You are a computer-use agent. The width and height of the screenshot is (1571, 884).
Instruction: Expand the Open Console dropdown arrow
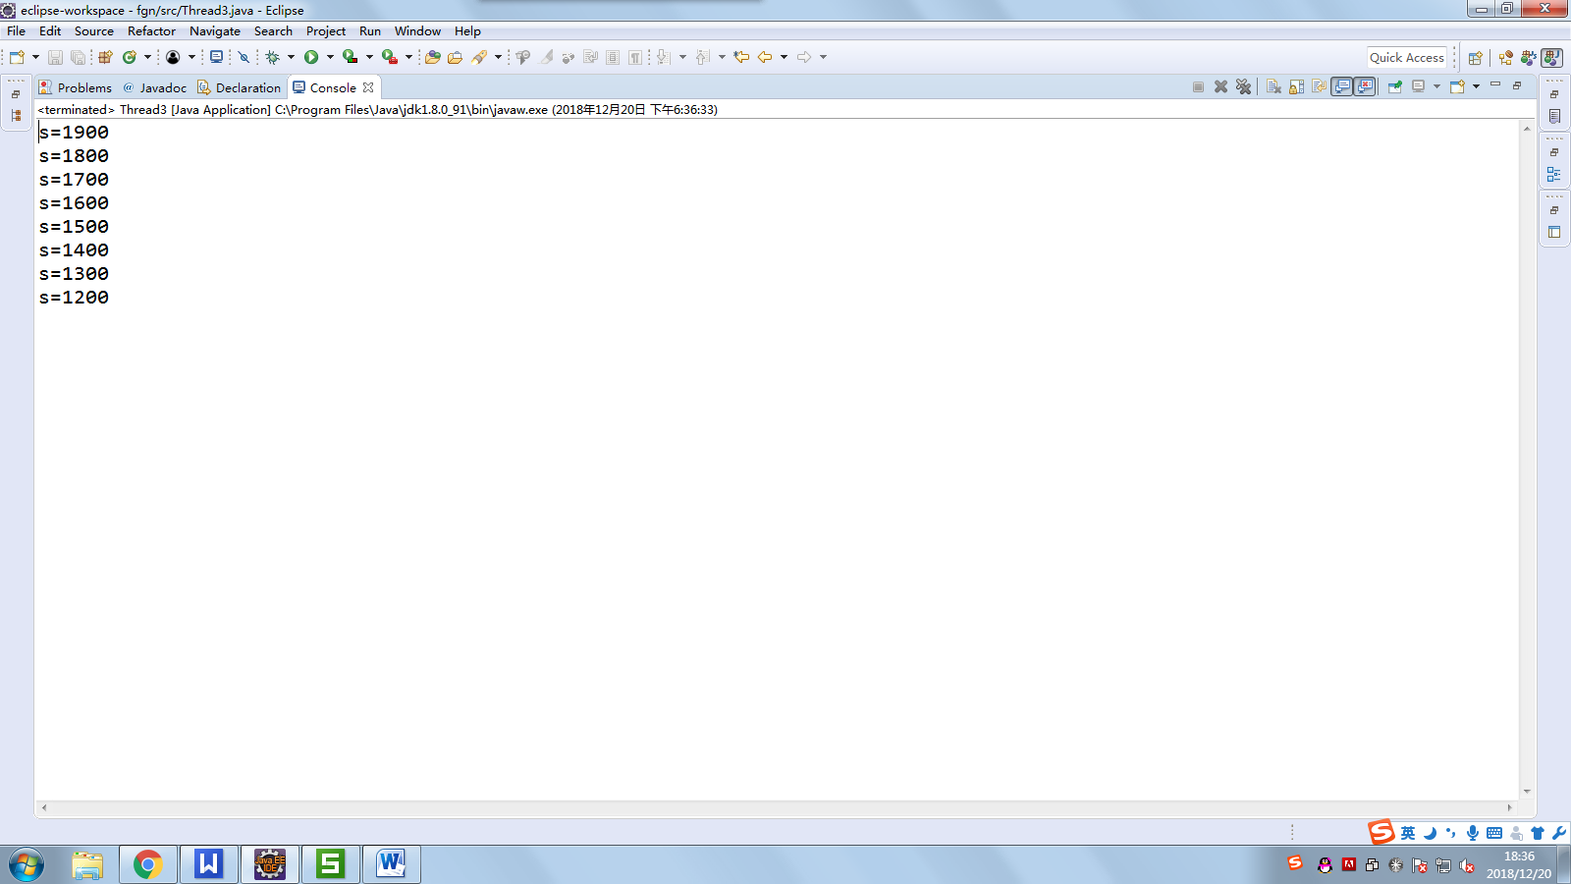pos(1476,86)
